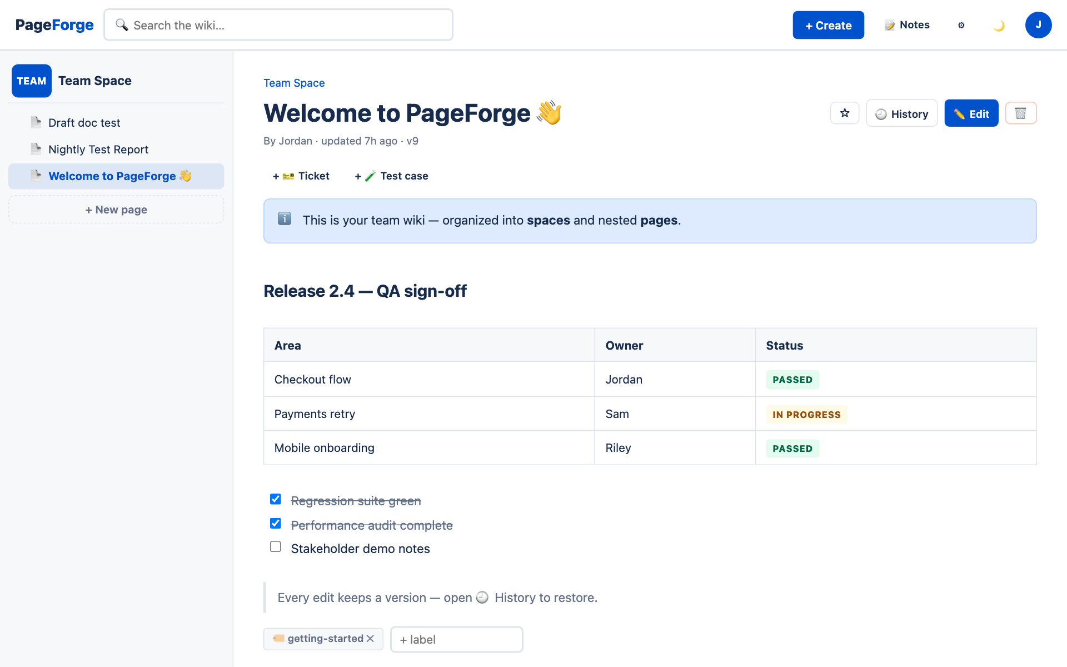Screen dimensions: 1067x667
Task: Click PASSED badge for Checkout flow
Action: tap(792, 380)
